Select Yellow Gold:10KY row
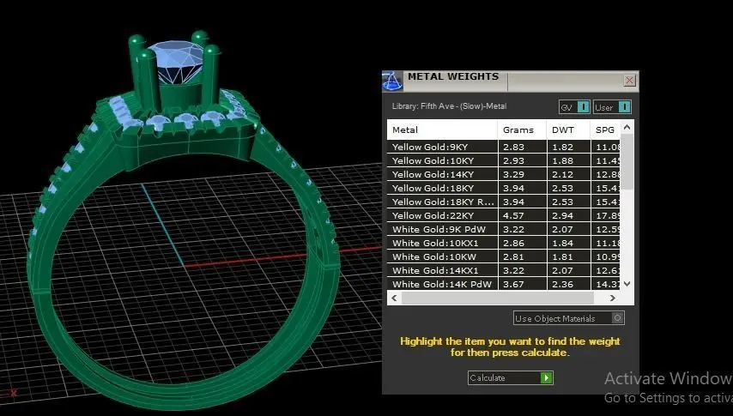The width and height of the screenshot is (733, 416). 504,160
